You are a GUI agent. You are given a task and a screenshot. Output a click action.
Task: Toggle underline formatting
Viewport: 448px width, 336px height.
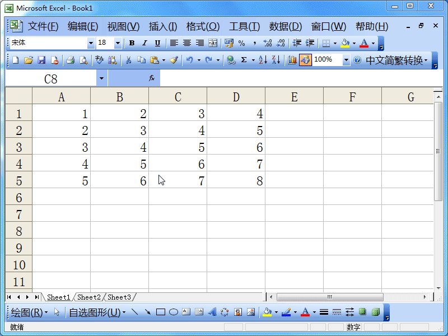[x=157, y=43]
